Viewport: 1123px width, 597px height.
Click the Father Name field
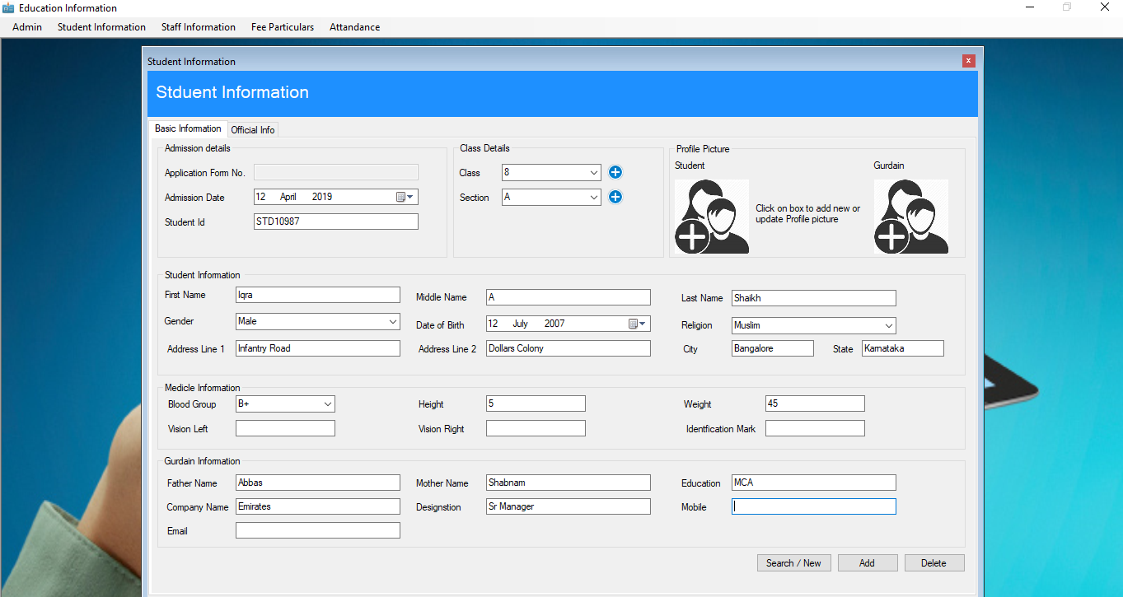click(318, 483)
